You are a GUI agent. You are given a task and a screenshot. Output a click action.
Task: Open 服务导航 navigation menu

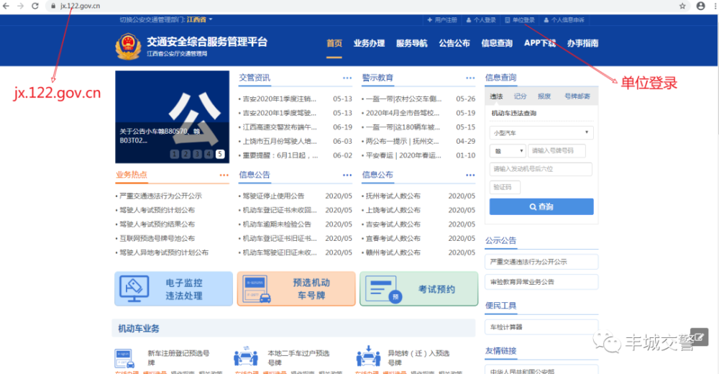[412, 43]
